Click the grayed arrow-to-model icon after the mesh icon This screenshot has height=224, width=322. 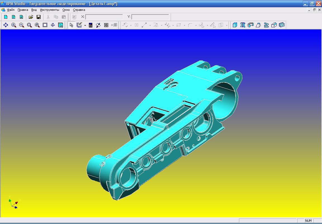[114, 25]
